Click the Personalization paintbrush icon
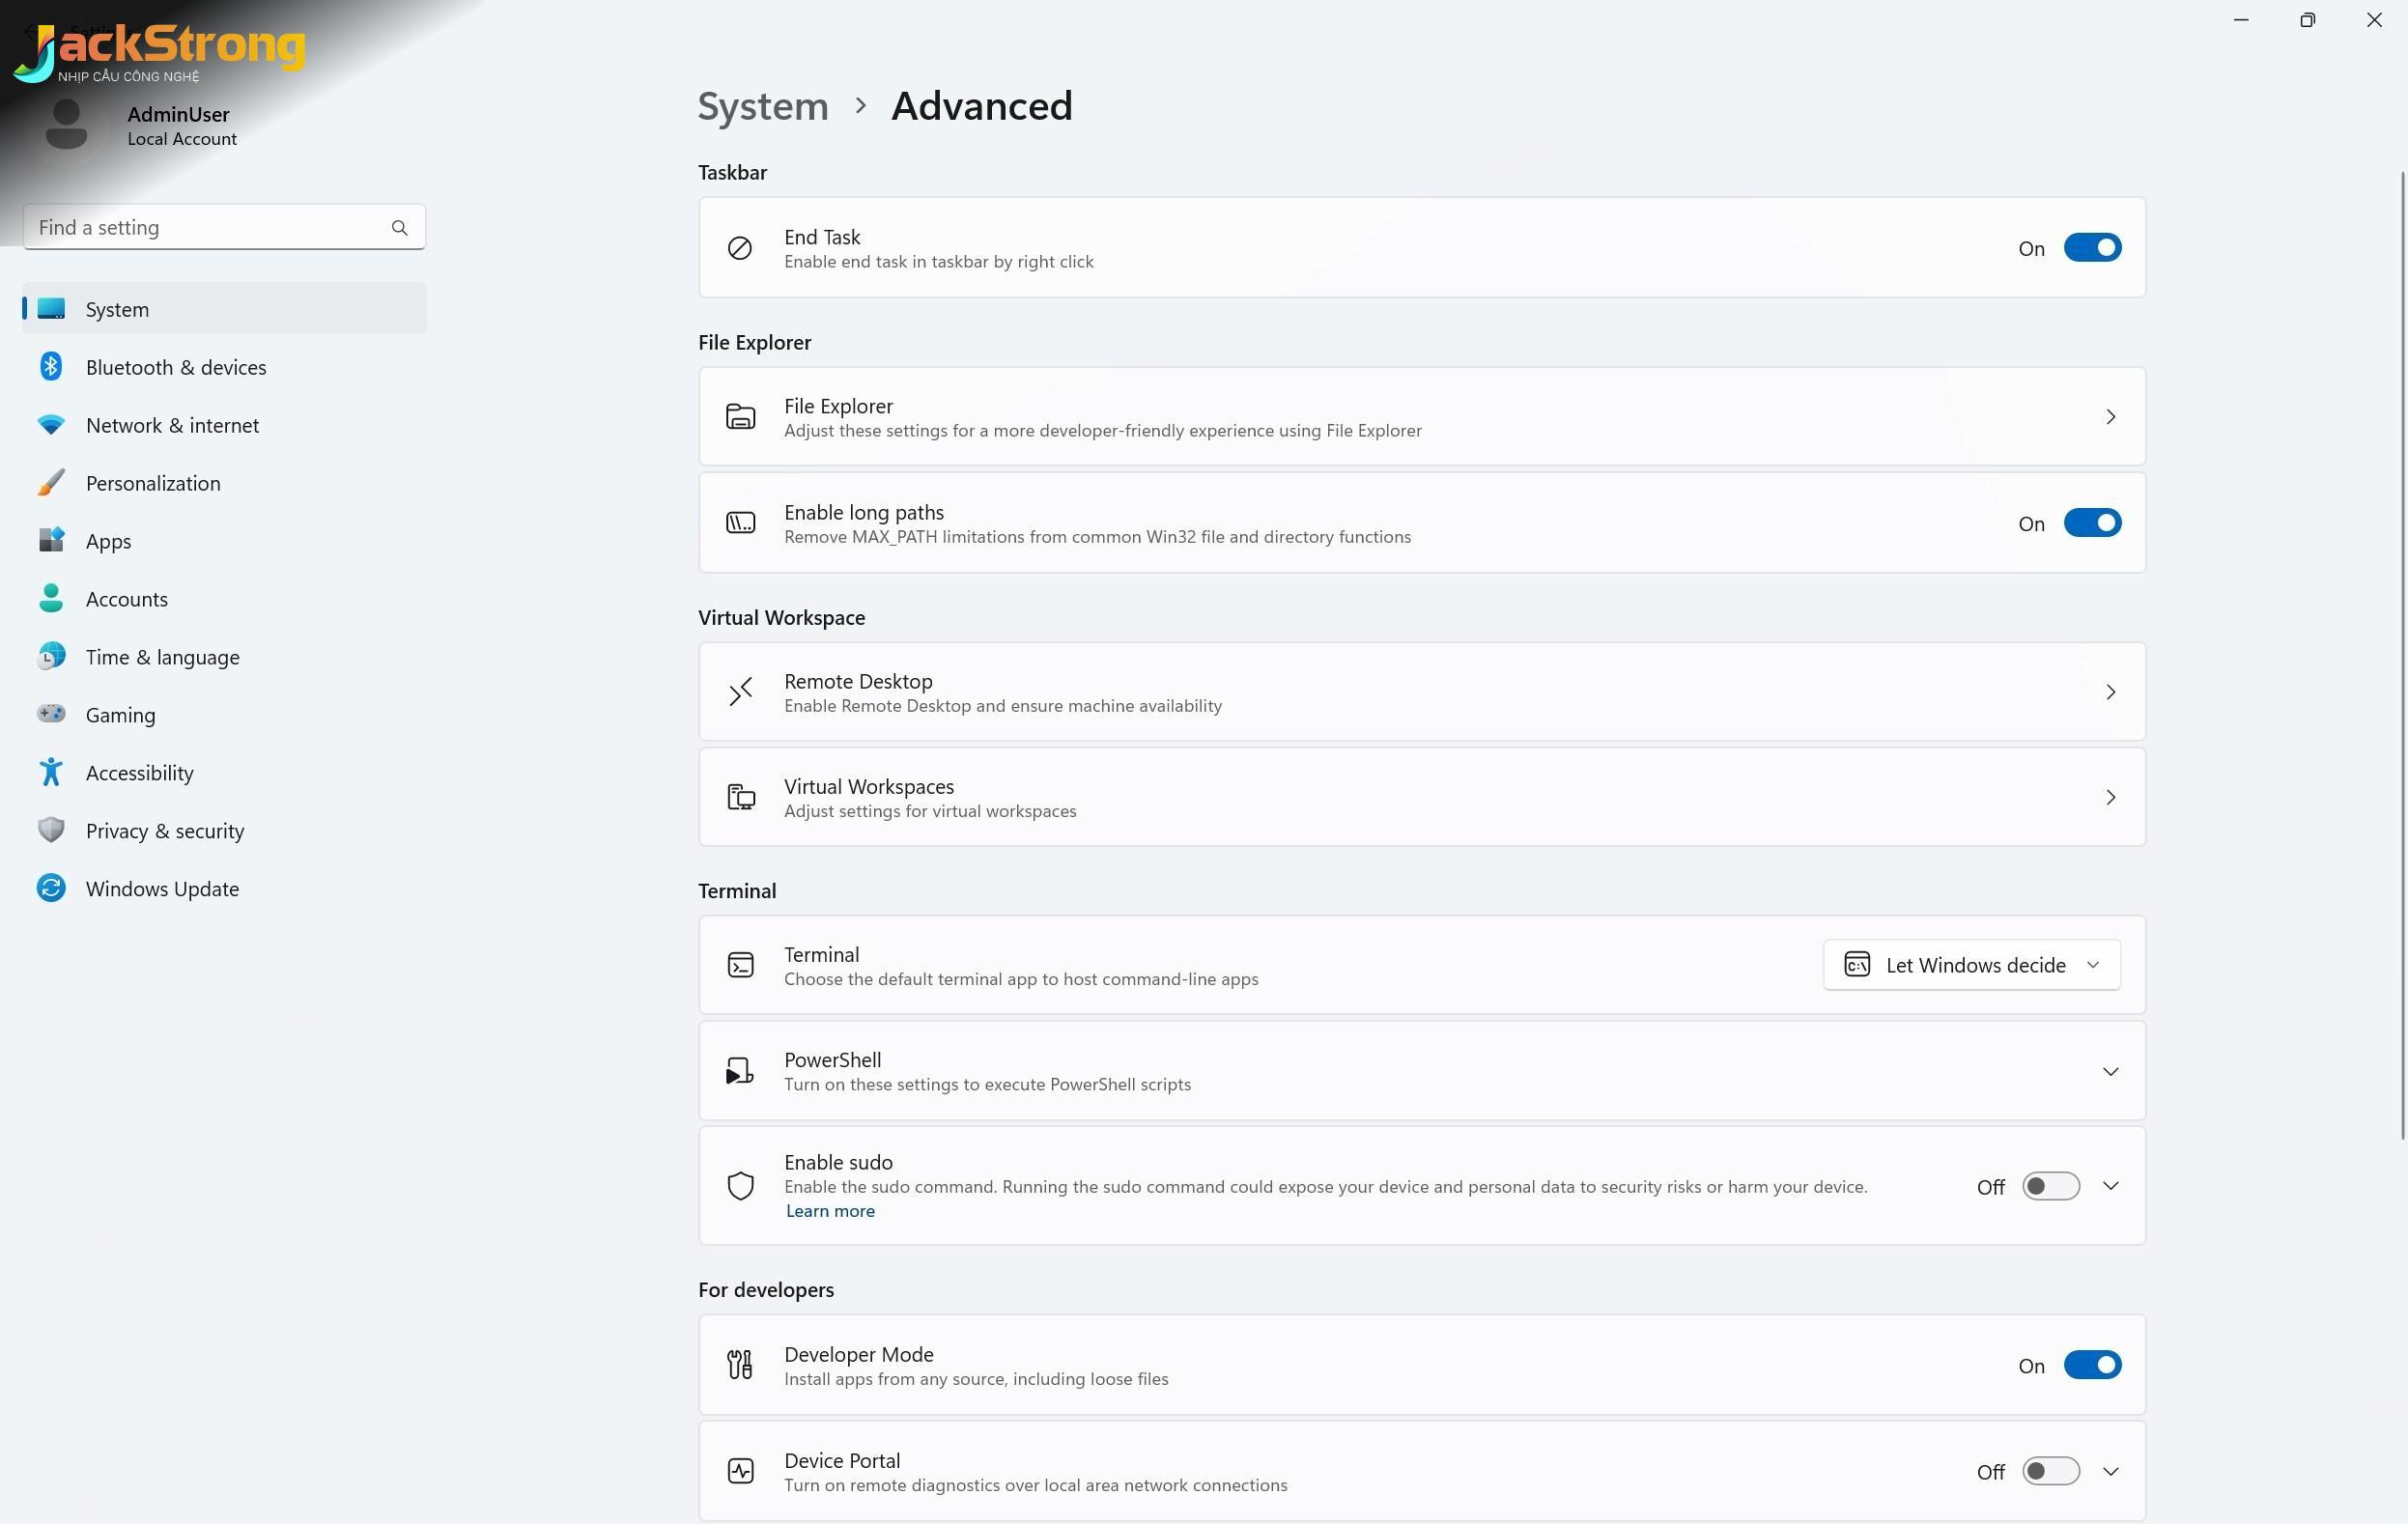2408x1524 pixels. click(x=51, y=483)
